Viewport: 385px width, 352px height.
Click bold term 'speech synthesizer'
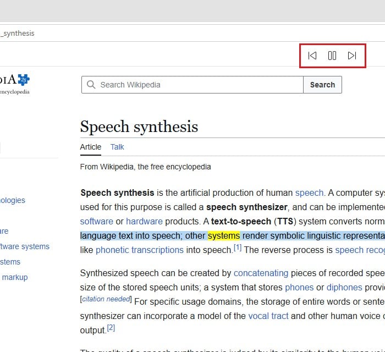[247, 207]
